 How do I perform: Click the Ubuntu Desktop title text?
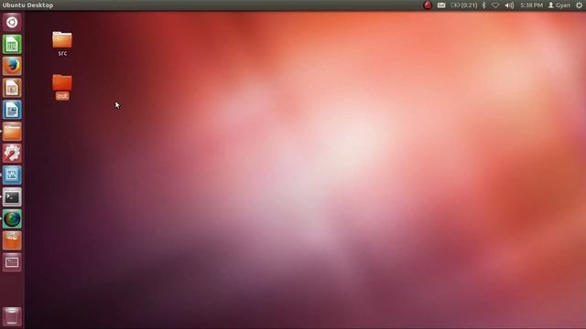(x=27, y=5)
